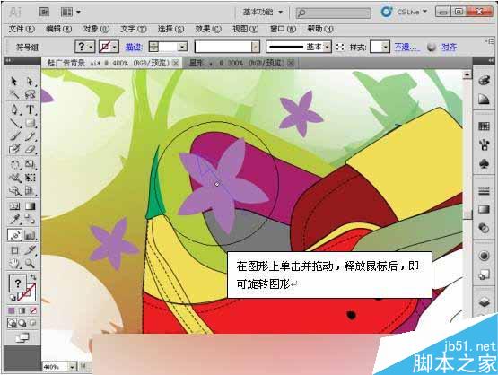Open the Layers panel icon in right dock
Image resolution: width=498 pixels, height=375 pixels.
484,302
